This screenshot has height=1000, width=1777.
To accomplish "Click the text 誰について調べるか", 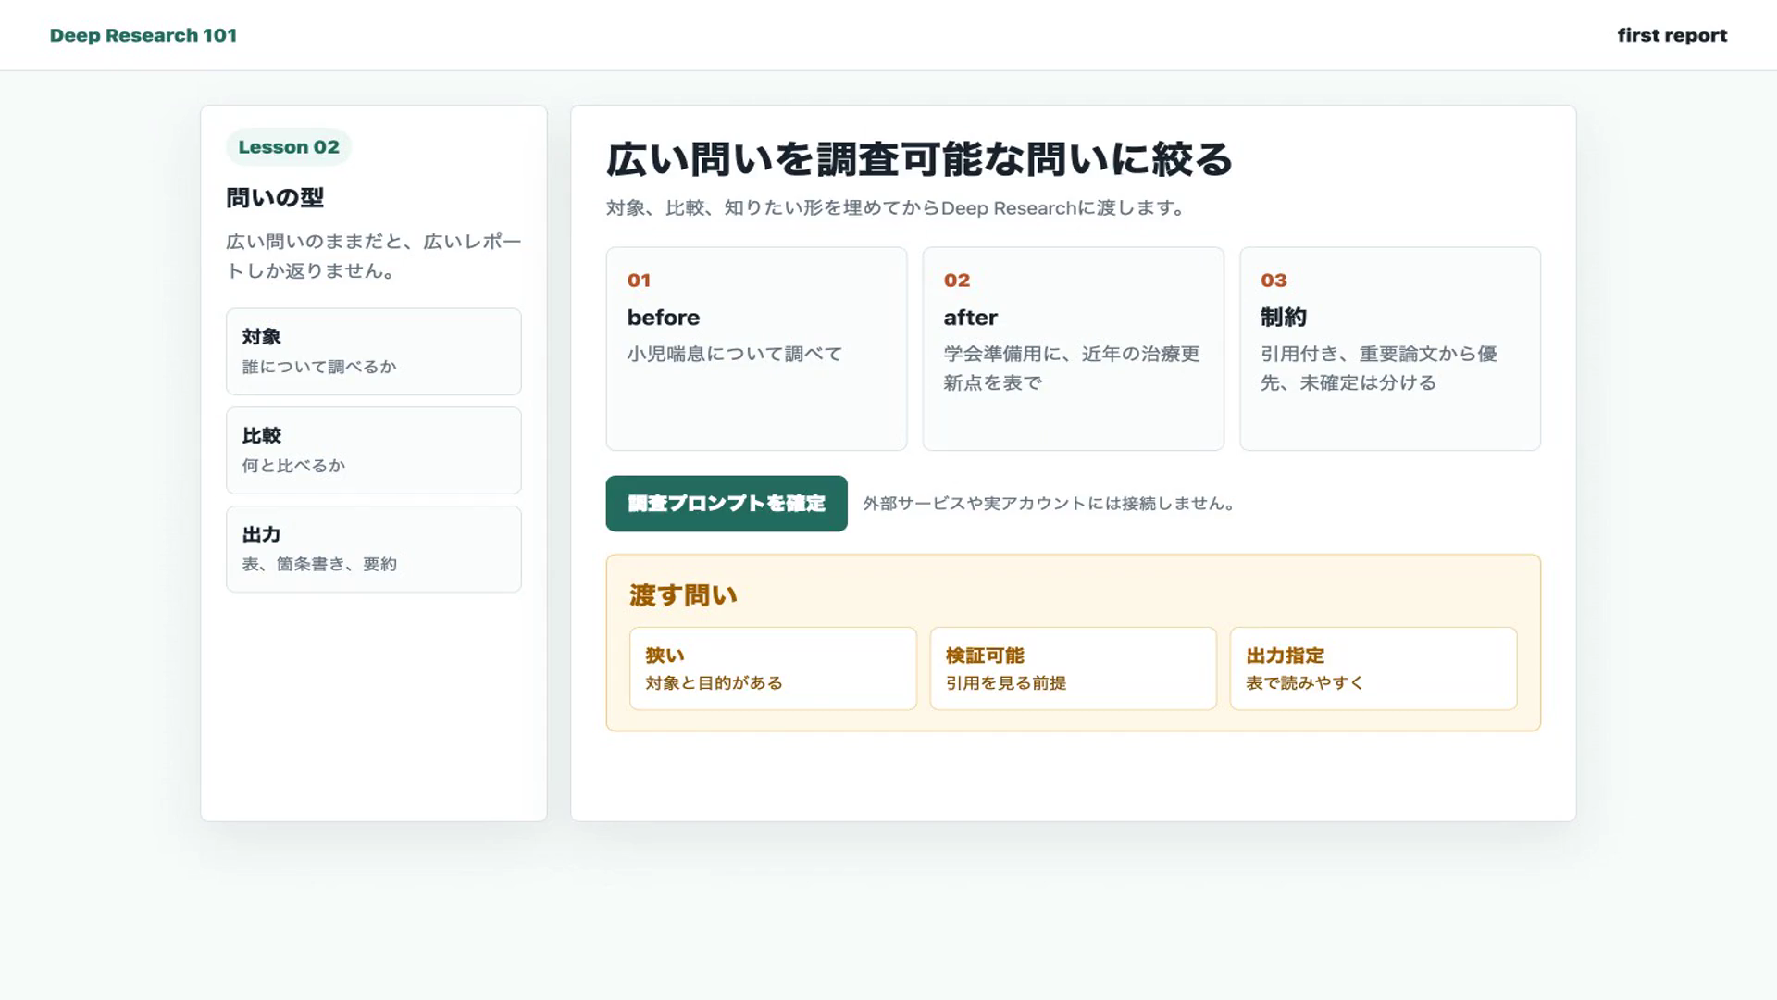I will click(x=319, y=367).
